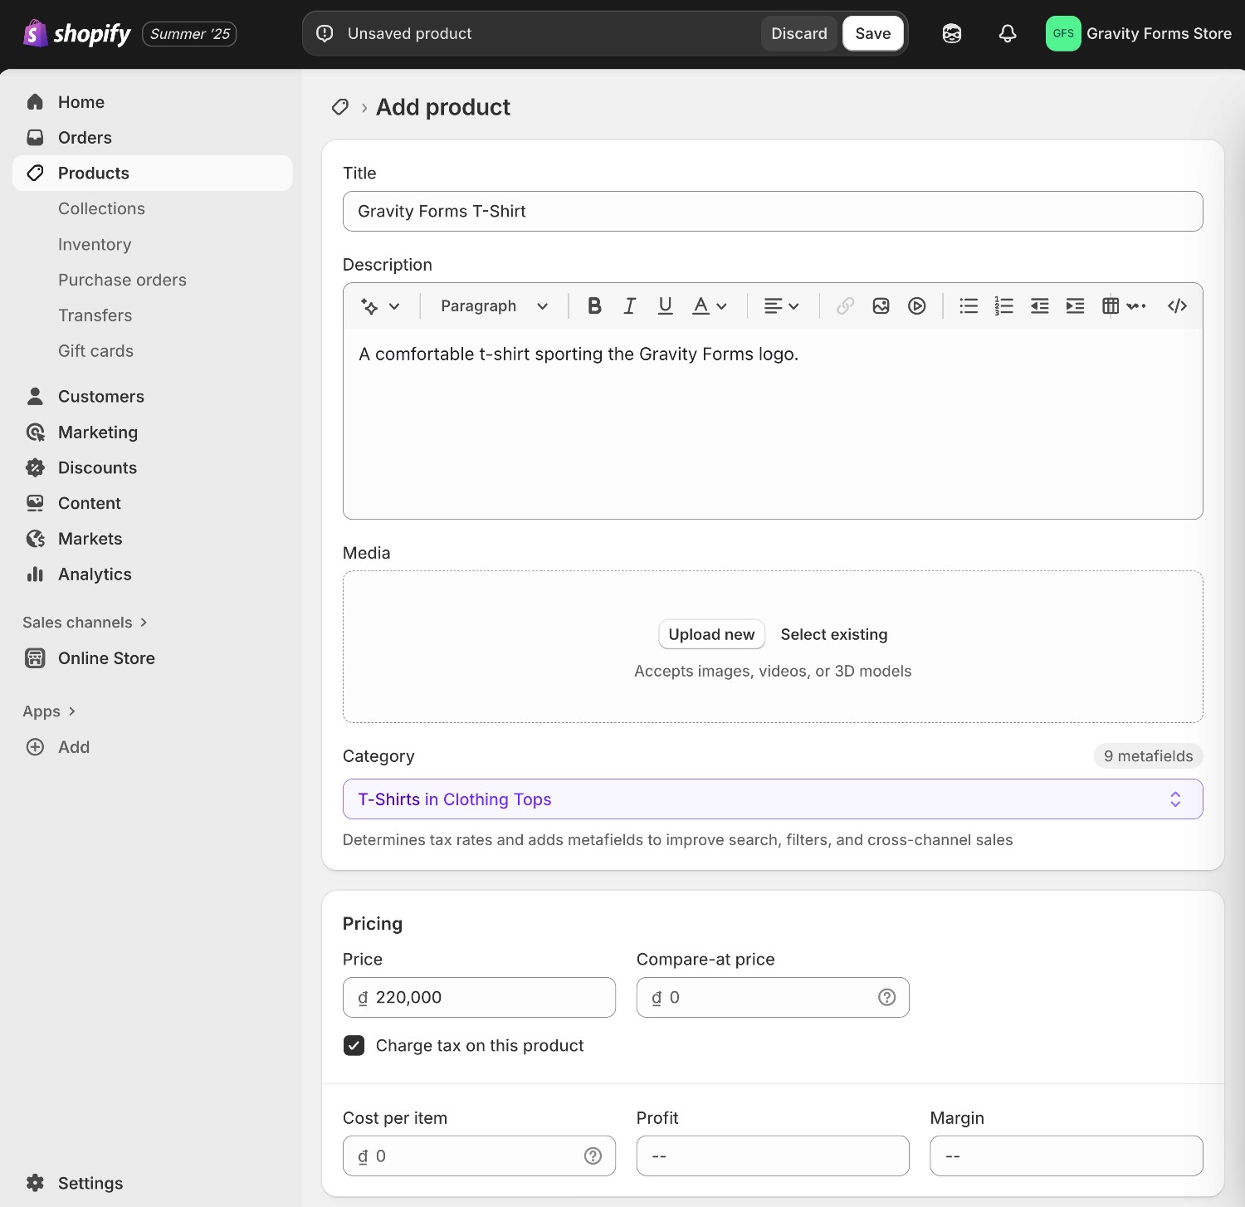Toggle underline formatting
This screenshot has width=1245, height=1207.
point(665,306)
